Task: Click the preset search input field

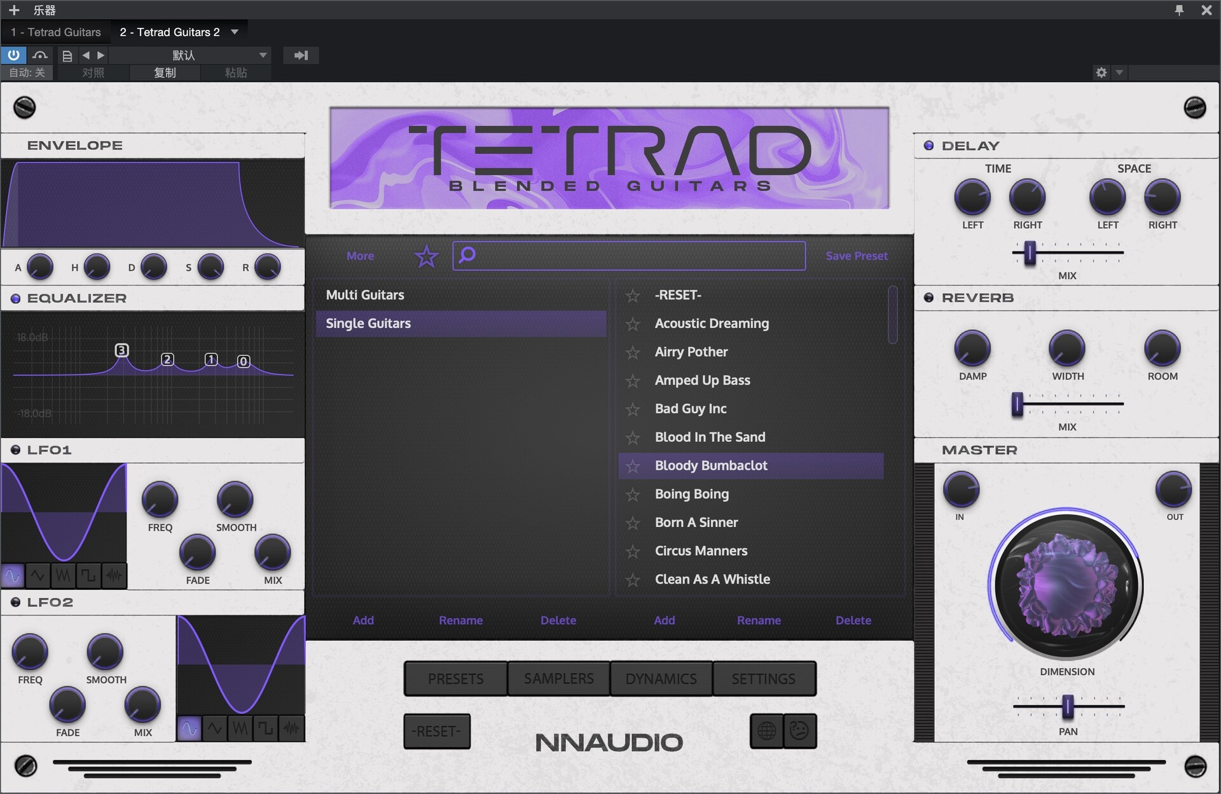Action: [629, 256]
